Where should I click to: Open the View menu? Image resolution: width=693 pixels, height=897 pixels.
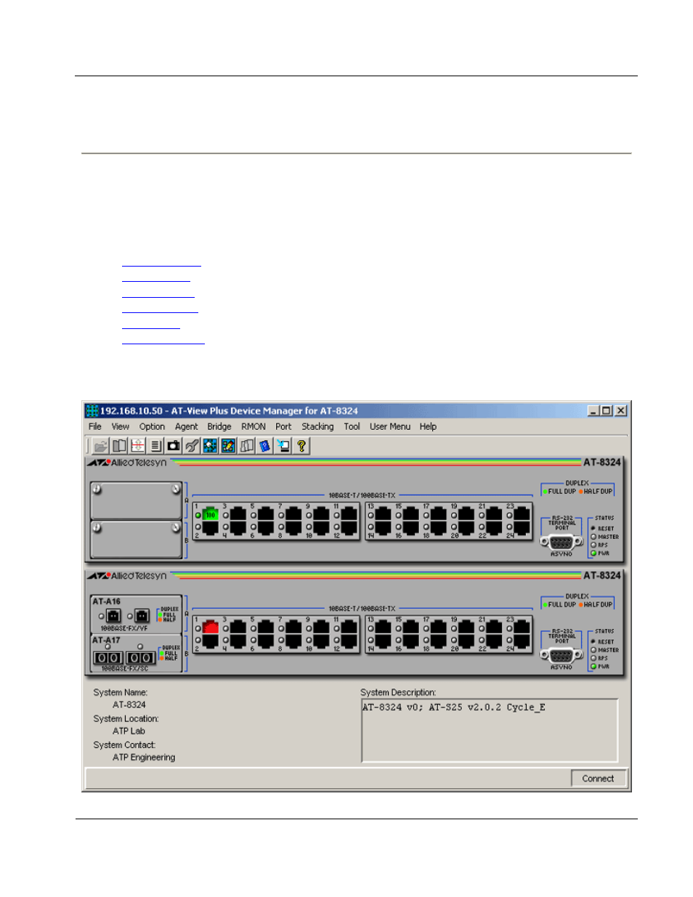click(x=121, y=427)
